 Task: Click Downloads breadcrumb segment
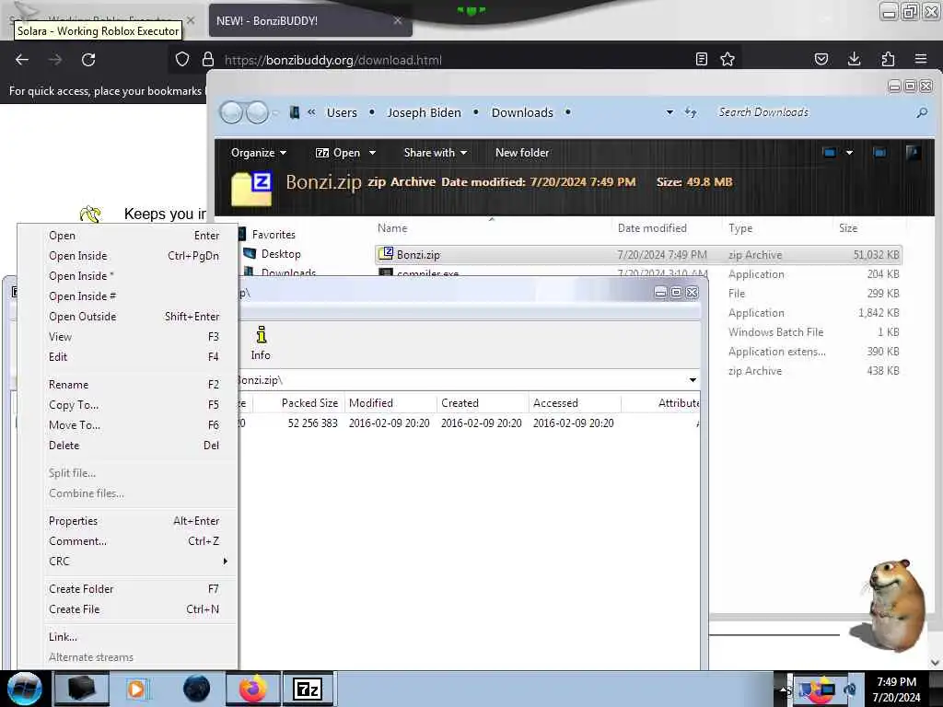522,112
